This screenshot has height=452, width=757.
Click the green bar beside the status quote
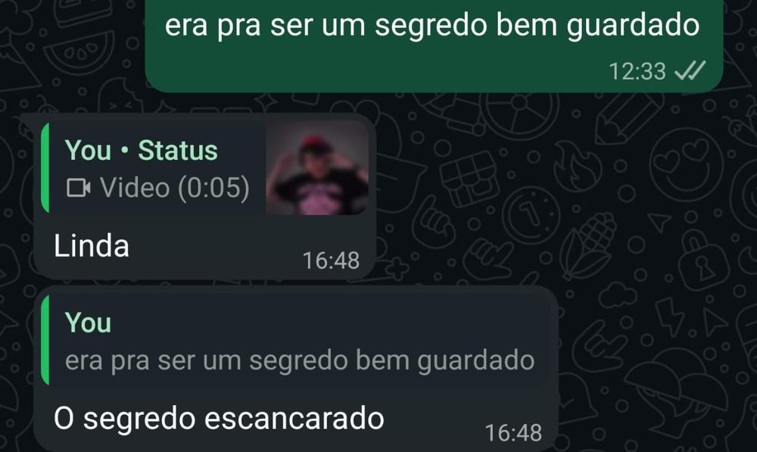click(45, 167)
